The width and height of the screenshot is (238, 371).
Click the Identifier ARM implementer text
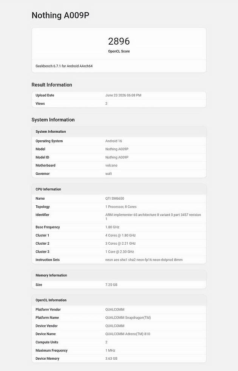click(153, 217)
